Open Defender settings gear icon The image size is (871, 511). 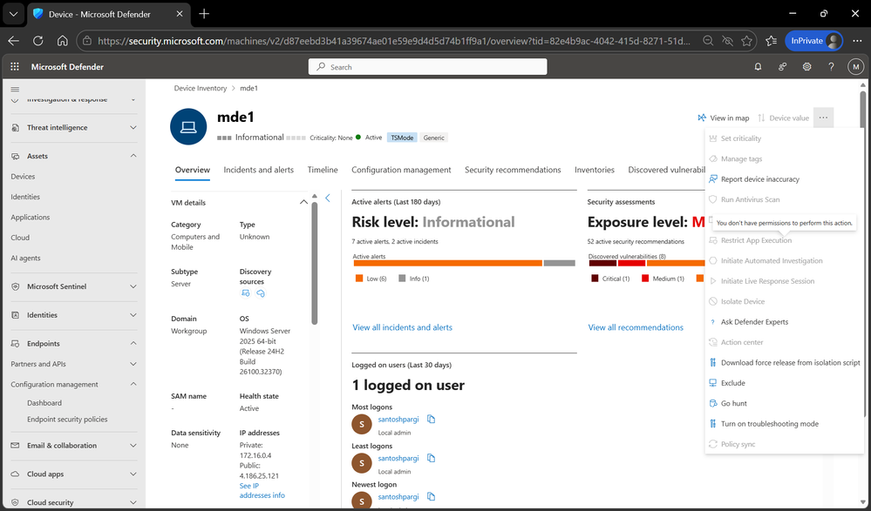pos(806,66)
